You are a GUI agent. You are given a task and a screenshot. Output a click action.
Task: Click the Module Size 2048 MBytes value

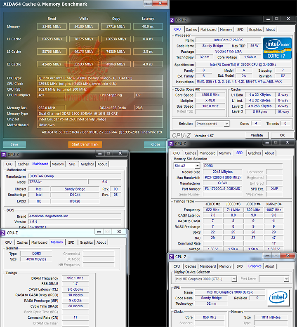coord(222,172)
